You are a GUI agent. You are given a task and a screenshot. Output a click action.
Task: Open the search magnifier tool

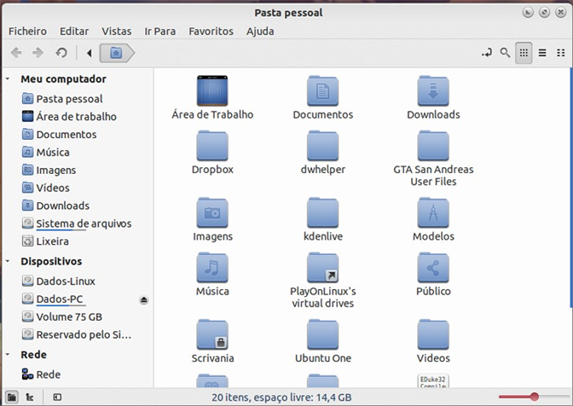coord(505,53)
